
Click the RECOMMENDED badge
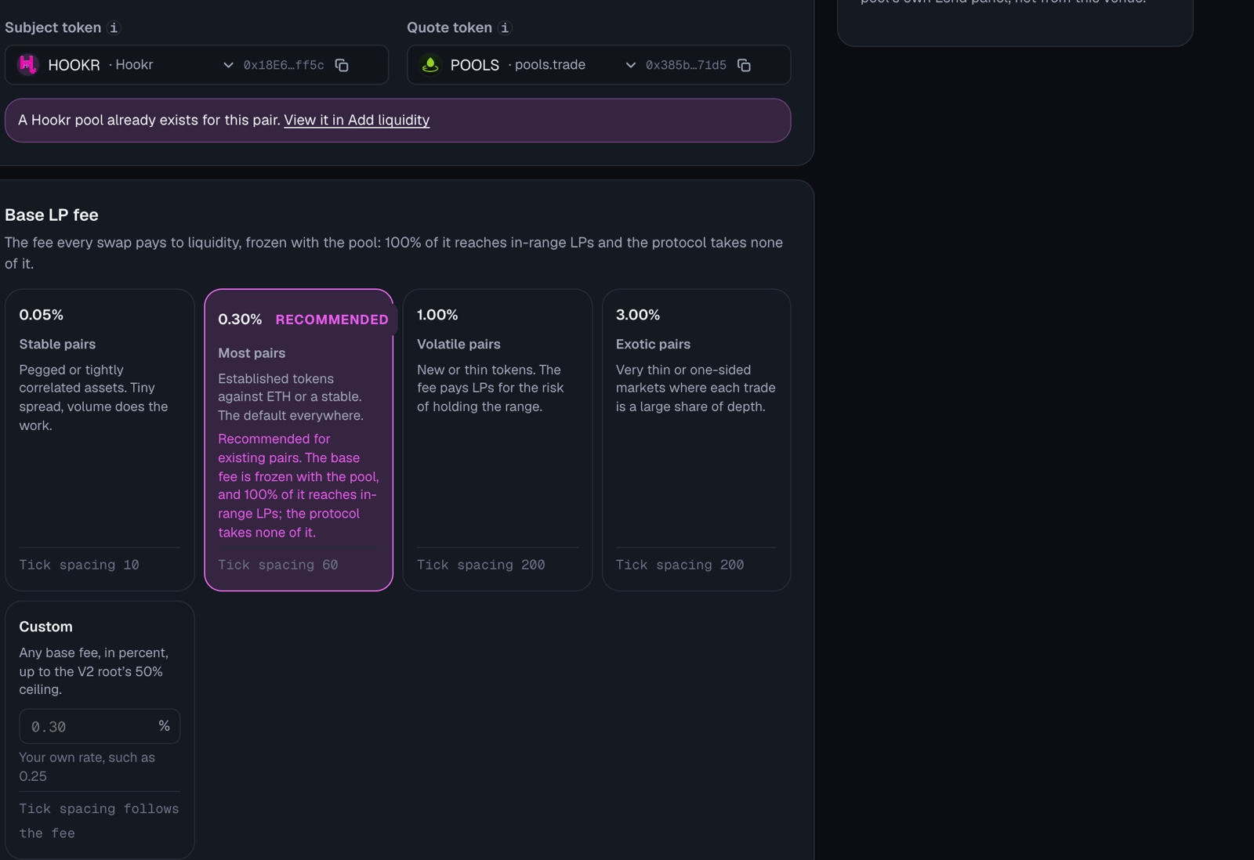332,320
